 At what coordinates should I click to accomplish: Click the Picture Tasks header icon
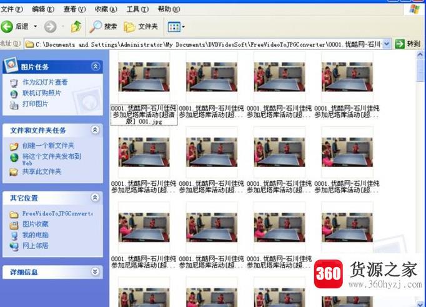[x=11, y=64]
